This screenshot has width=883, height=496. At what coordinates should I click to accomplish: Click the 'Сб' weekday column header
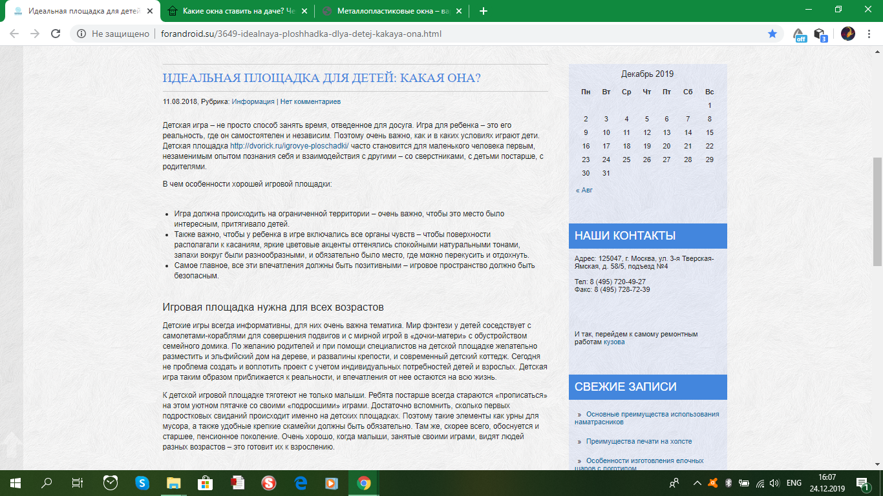[688, 92]
